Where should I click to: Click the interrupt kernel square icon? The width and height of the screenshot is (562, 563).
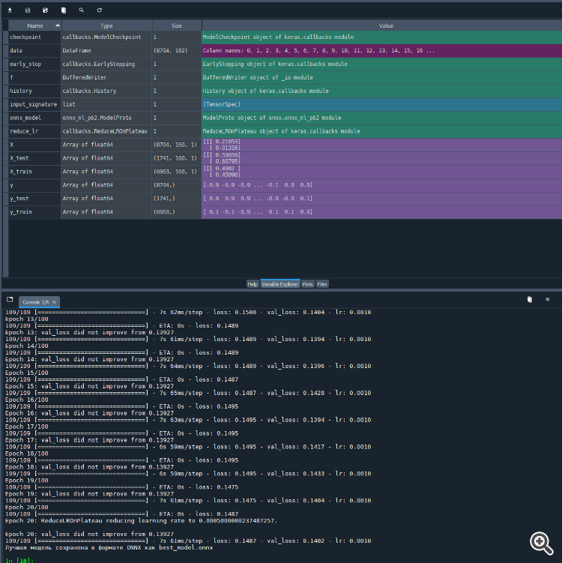click(548, 299)
